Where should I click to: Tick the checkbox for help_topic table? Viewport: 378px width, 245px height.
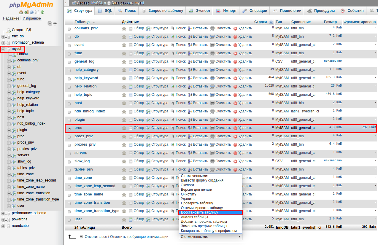pyautogui.click(x=69, y=95)
